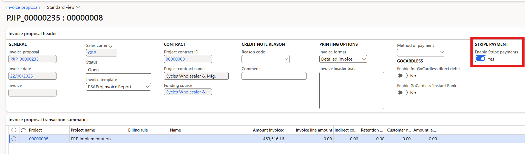Go back to Invoice proposals breadcrumb
The width and height of the screenshot is (525, 154).
[x=23, y=7]
